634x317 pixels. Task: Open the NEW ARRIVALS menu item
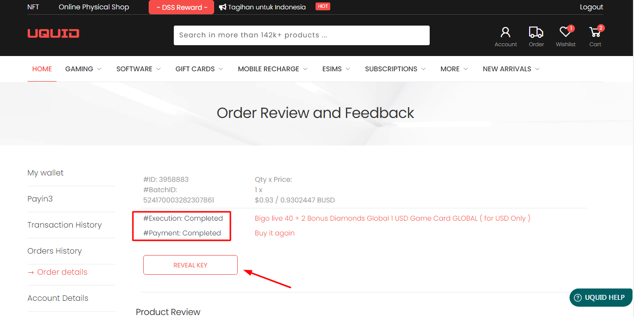507,69
